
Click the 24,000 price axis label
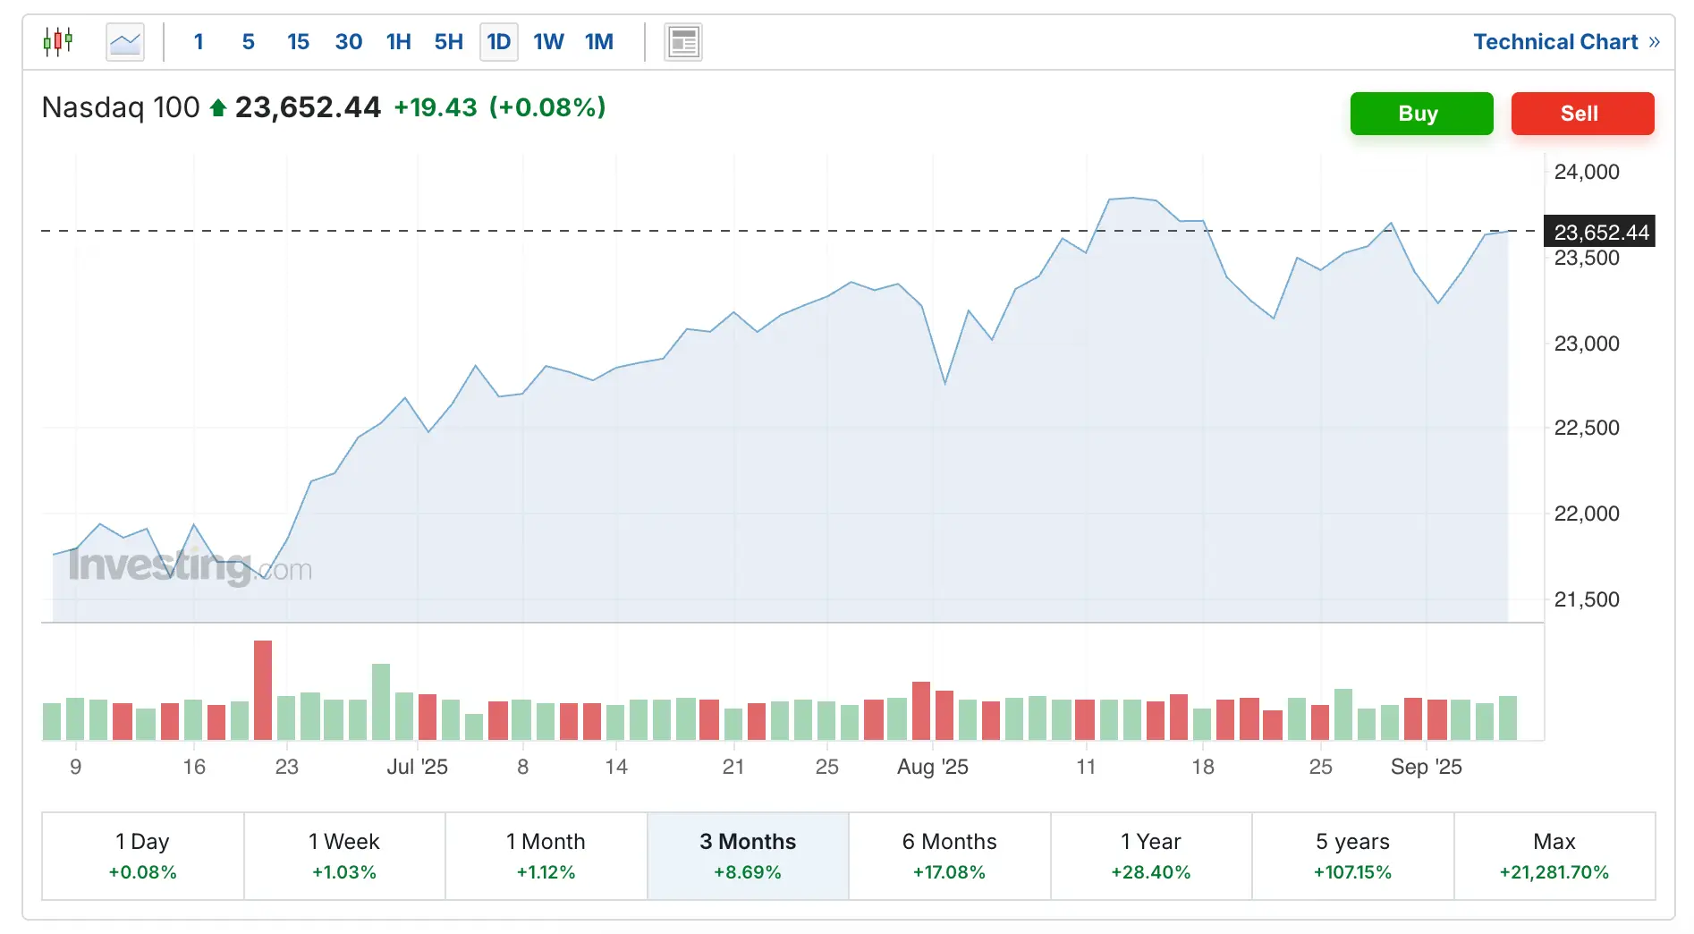[1587, 172]
